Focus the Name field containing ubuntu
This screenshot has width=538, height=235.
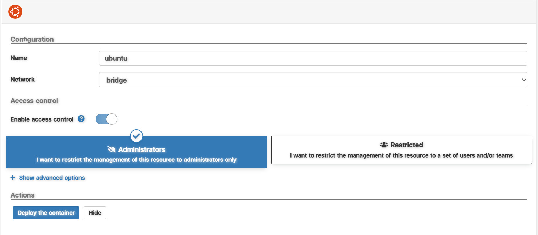pyautogui.click(x=313, y=58)
